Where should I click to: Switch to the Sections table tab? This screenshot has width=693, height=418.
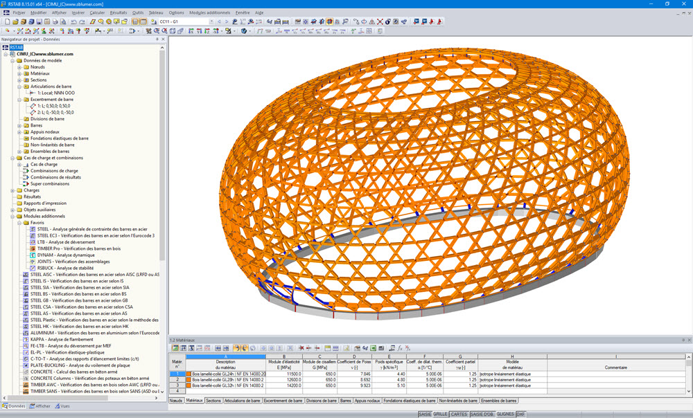(x=213, y=401)
